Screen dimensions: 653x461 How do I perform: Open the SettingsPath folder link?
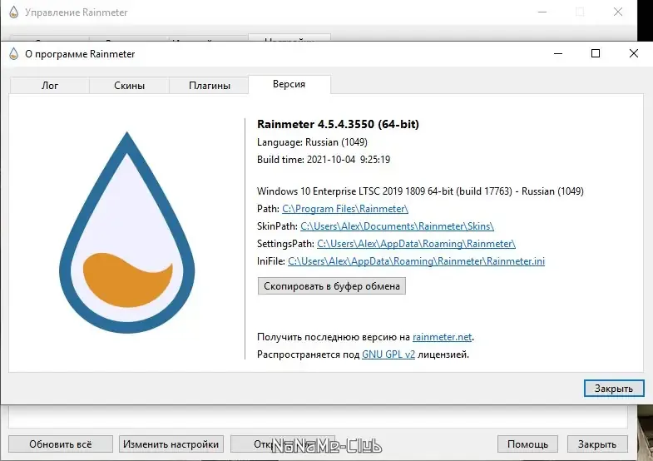[416, 244]
